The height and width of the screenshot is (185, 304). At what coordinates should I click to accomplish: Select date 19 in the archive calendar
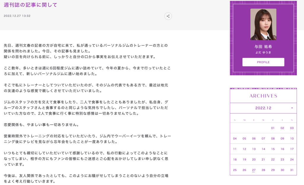(x=244, y=159)
